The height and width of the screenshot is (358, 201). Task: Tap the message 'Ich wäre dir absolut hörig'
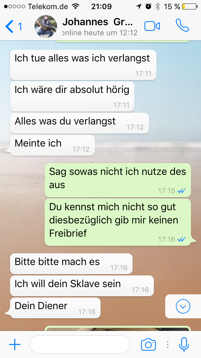[x=72, y=96]
